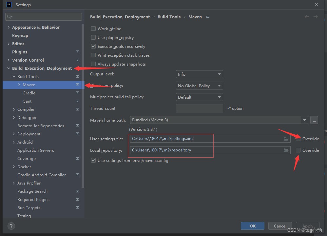Collapse the Build Tools node
The image size is (327, 236).
(14, 76)
